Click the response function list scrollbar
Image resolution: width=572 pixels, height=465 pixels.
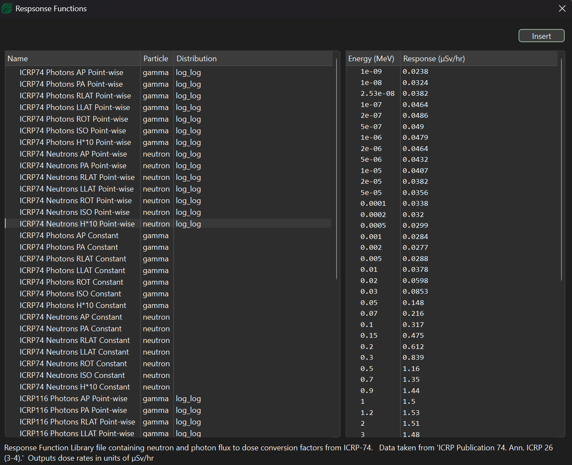pos(337,169)
